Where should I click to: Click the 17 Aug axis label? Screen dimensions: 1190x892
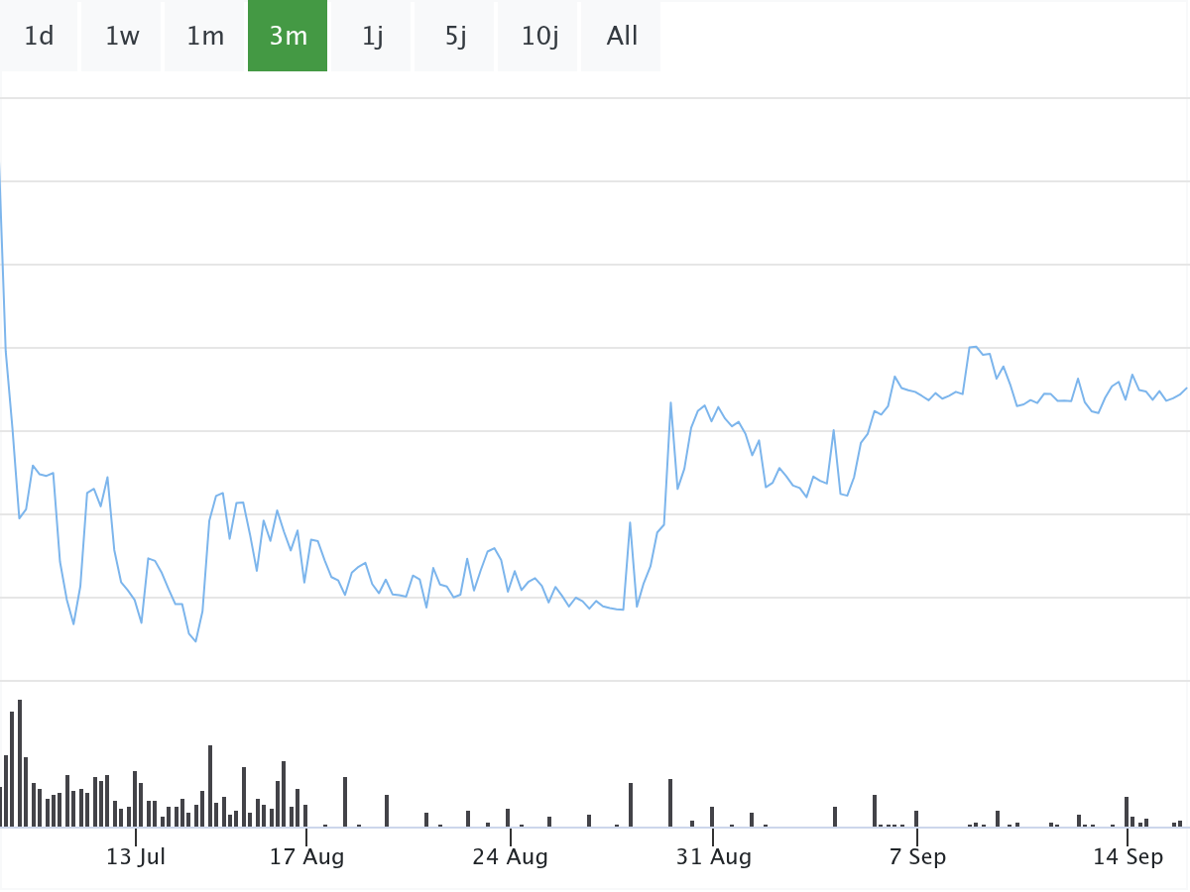tap(306, 857)
